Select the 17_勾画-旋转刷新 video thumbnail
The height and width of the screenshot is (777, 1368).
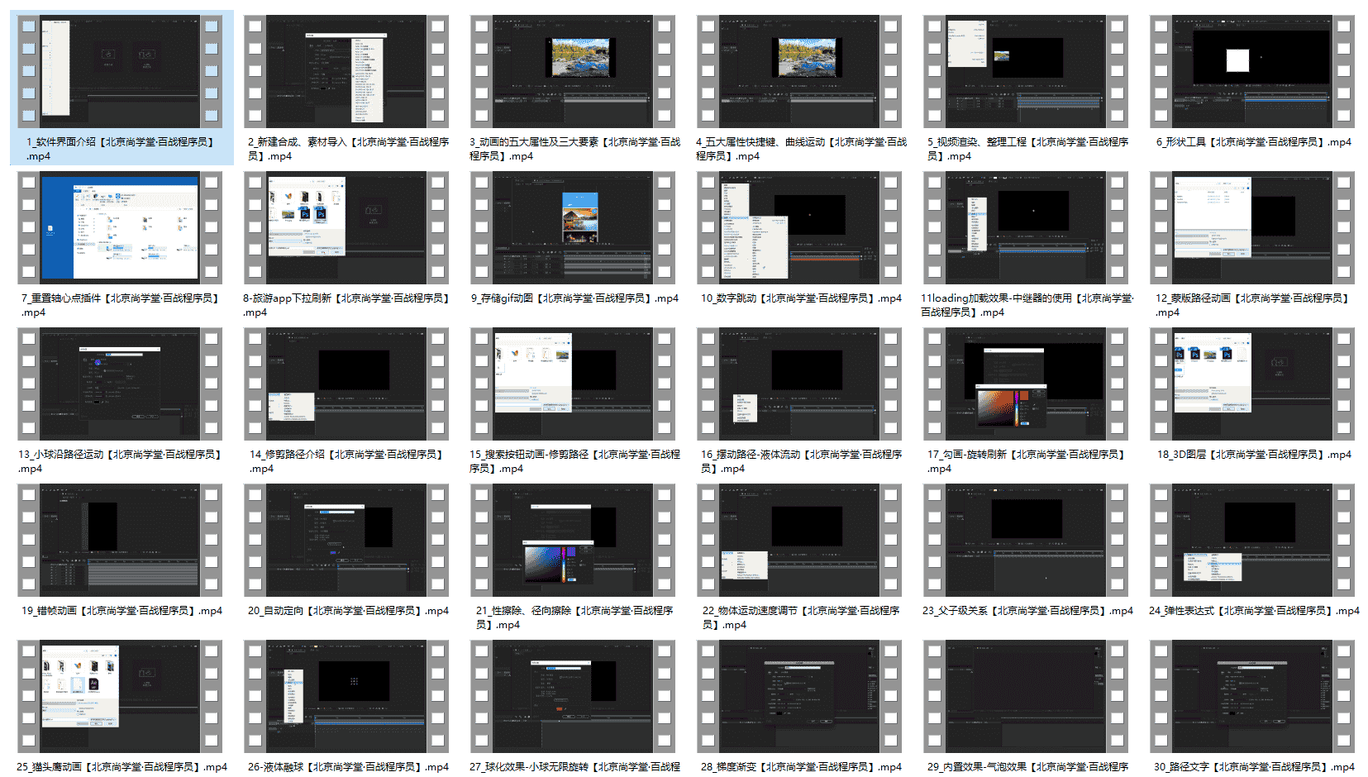click(1026, 384)
